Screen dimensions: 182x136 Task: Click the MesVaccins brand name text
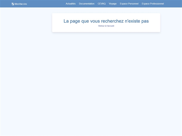(x=21, y=4)
